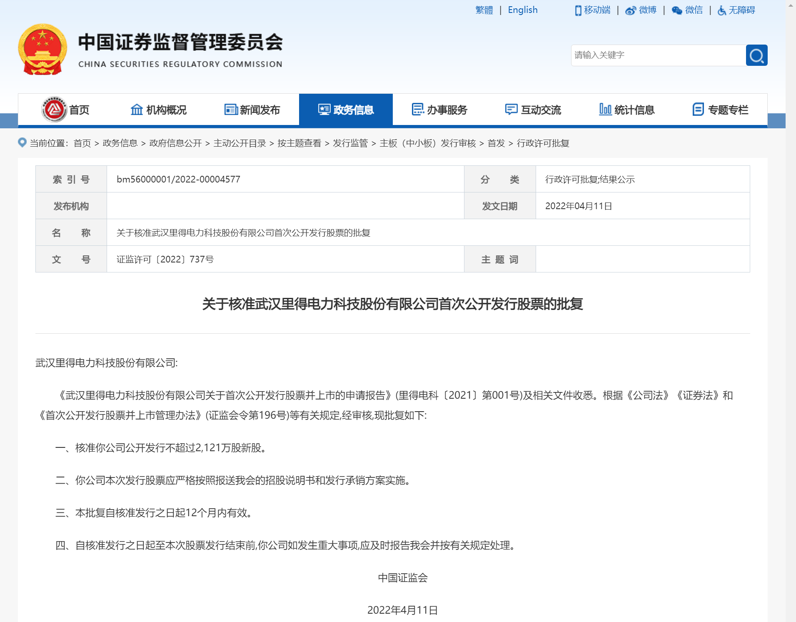Click the WeChat icon in top bar
Viewport: 796px width, 622px height.
click(677, 10)
